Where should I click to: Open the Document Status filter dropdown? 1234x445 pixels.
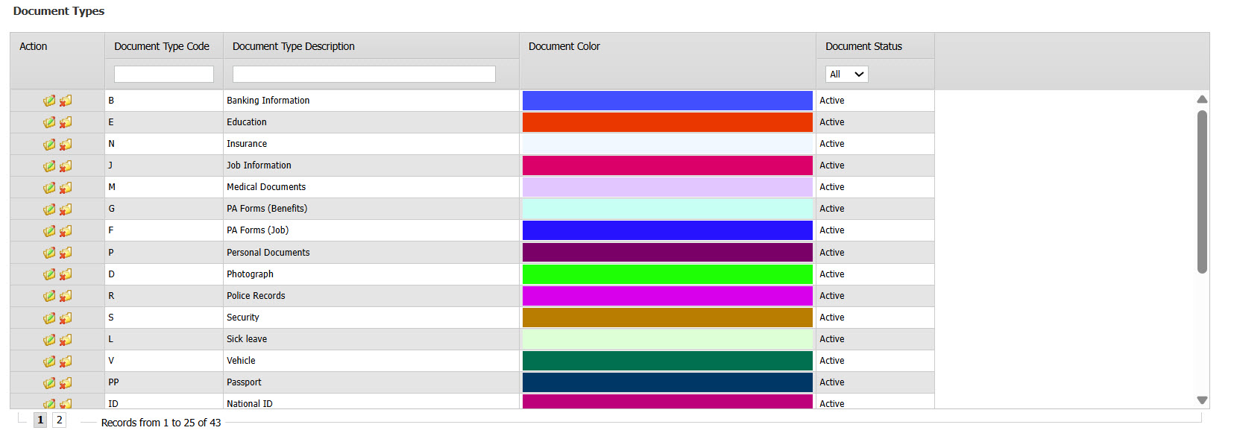[846, 74]
